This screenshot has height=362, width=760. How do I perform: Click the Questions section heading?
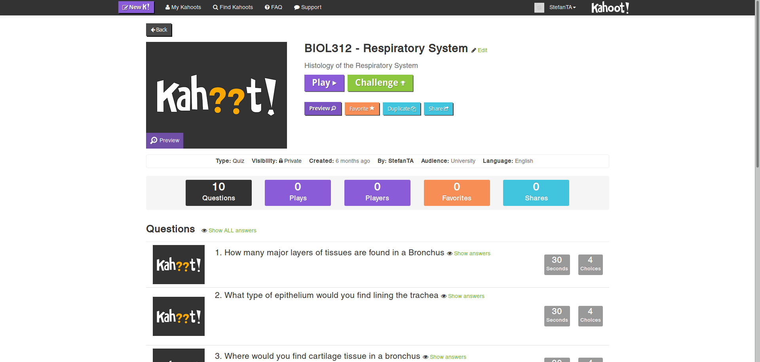171,229
